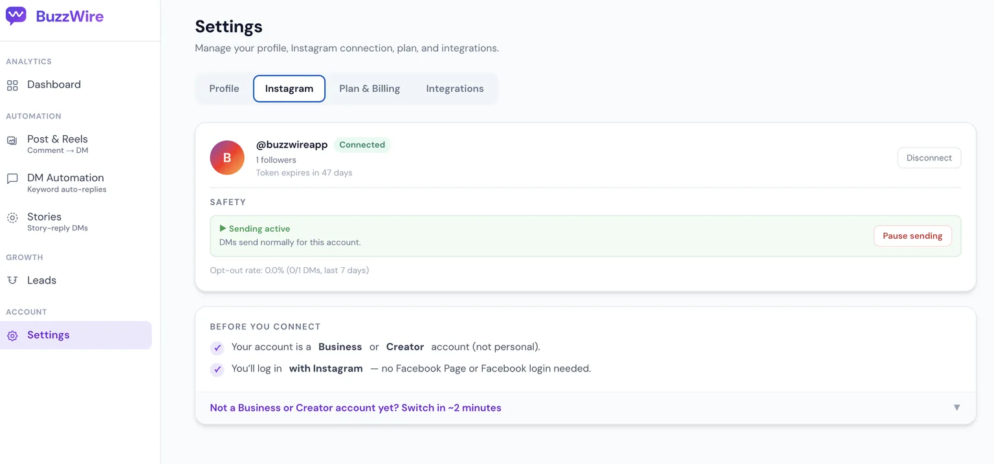
Task: Click the @buzzwireapp avatar with letter B
Action: [227, 158]
